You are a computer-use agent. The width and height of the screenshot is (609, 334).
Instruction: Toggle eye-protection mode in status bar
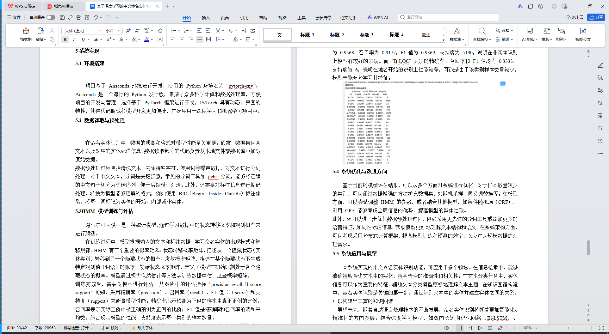click(447, 328)
